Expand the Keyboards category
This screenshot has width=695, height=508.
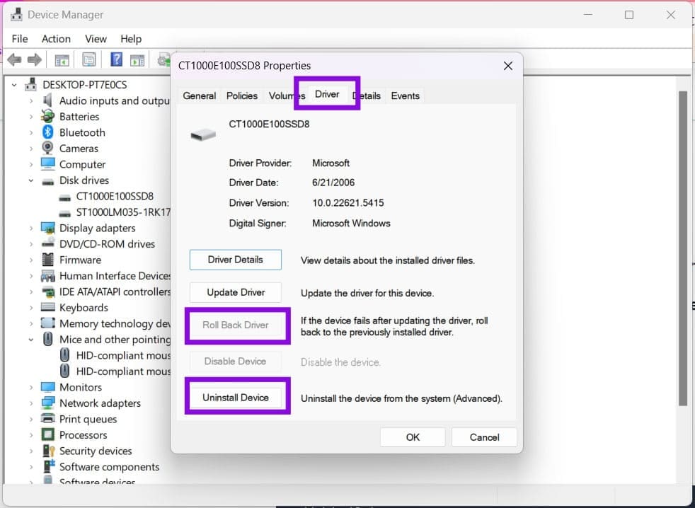(x=31, y=308)
